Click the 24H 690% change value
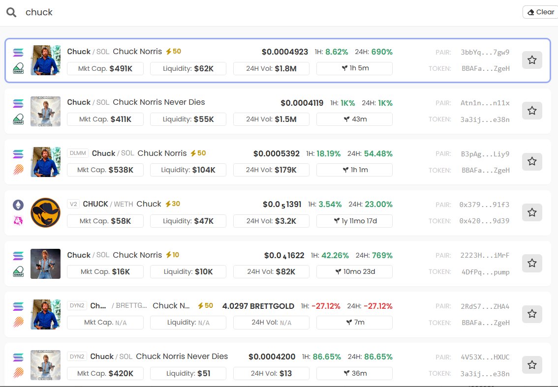 (x=382, y=52)
